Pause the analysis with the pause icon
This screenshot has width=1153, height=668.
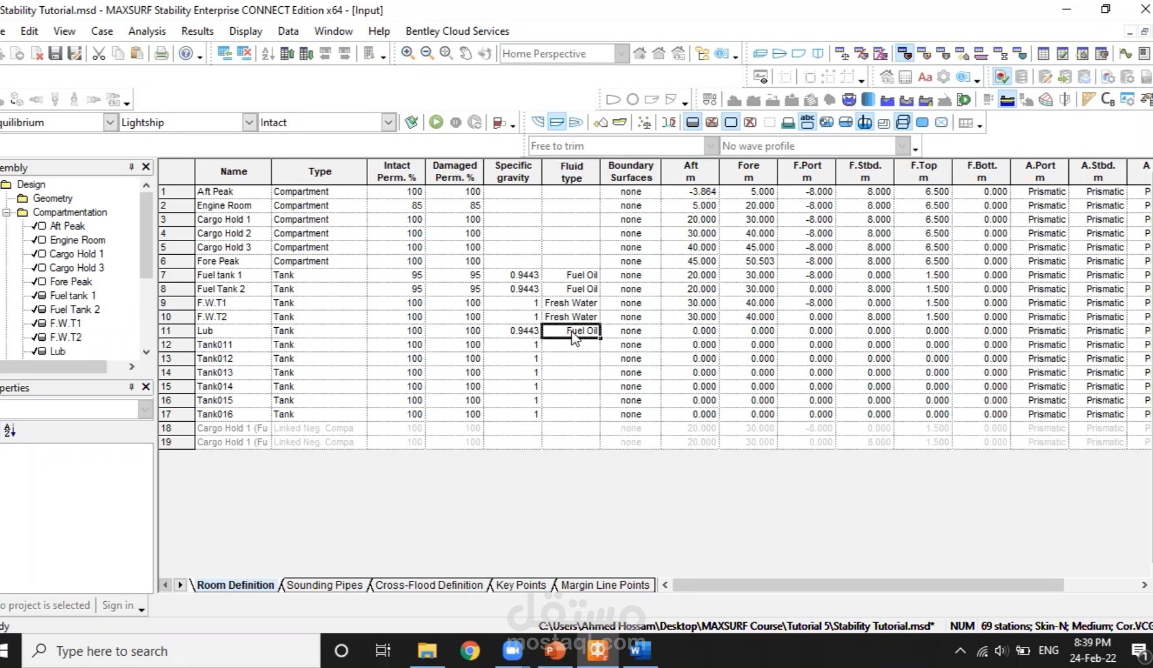coord(456,122)
